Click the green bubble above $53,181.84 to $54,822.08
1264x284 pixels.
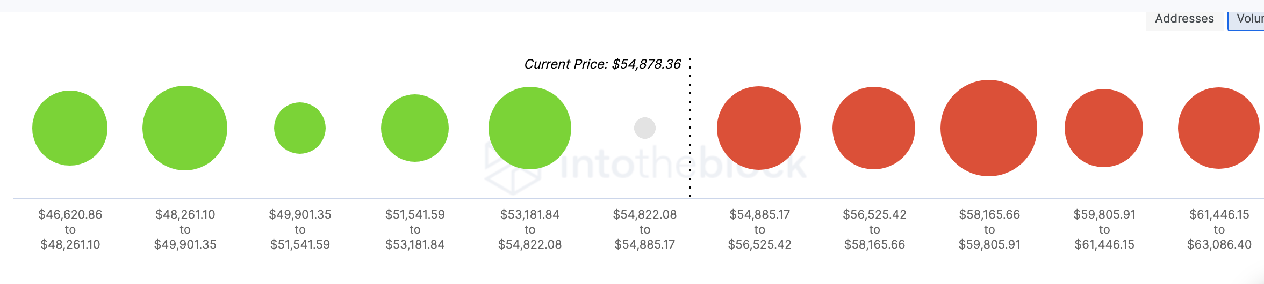click(x=530, y=128)
